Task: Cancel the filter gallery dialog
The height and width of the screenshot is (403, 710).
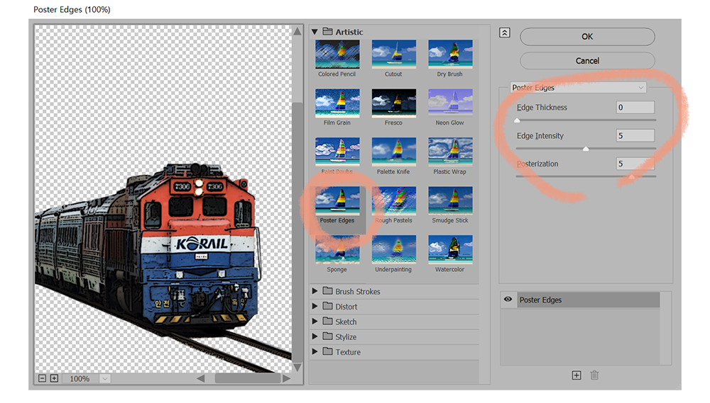Action: 587,60
